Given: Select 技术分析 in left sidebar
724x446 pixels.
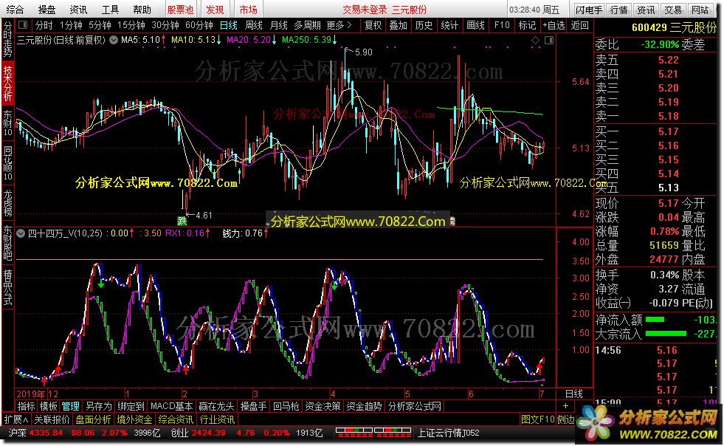Looking at the screenshot, I should tap(7, 83).
